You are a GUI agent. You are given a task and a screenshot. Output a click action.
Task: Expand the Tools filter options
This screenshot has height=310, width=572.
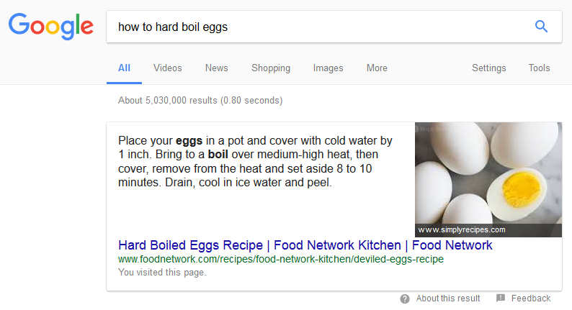[x=539, y=68]
